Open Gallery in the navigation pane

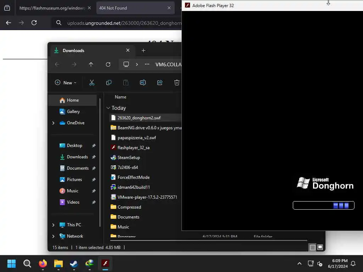pyautogui.click(x=72, y=112)
